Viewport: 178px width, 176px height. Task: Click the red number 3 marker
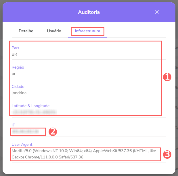tap(167, 154)
